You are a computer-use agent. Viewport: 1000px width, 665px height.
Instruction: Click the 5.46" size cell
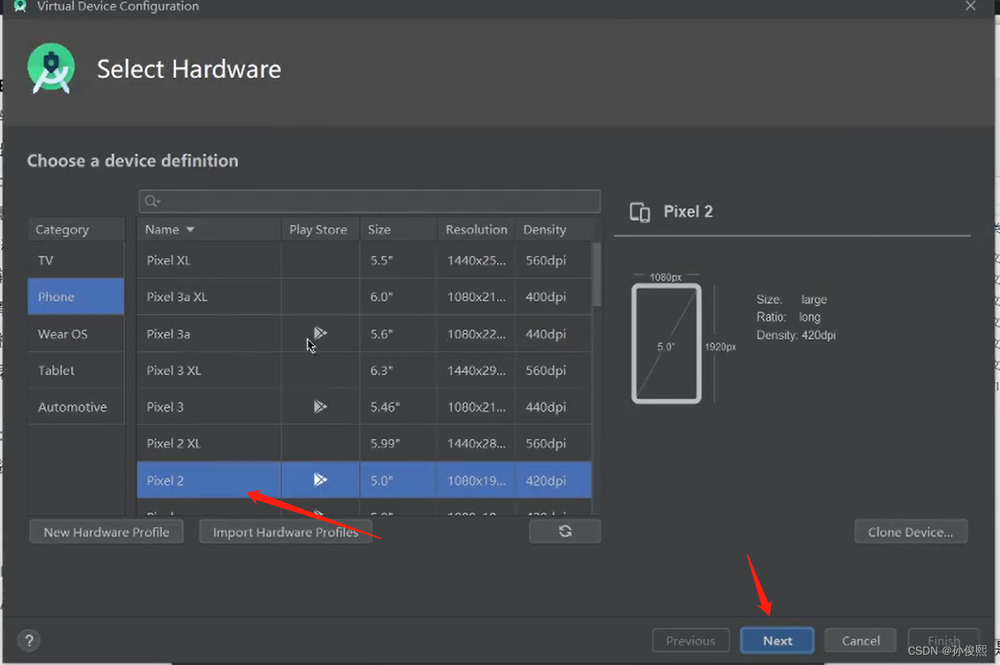point(399,407)
